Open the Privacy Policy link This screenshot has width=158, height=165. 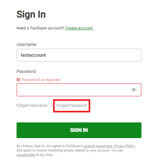124,146
